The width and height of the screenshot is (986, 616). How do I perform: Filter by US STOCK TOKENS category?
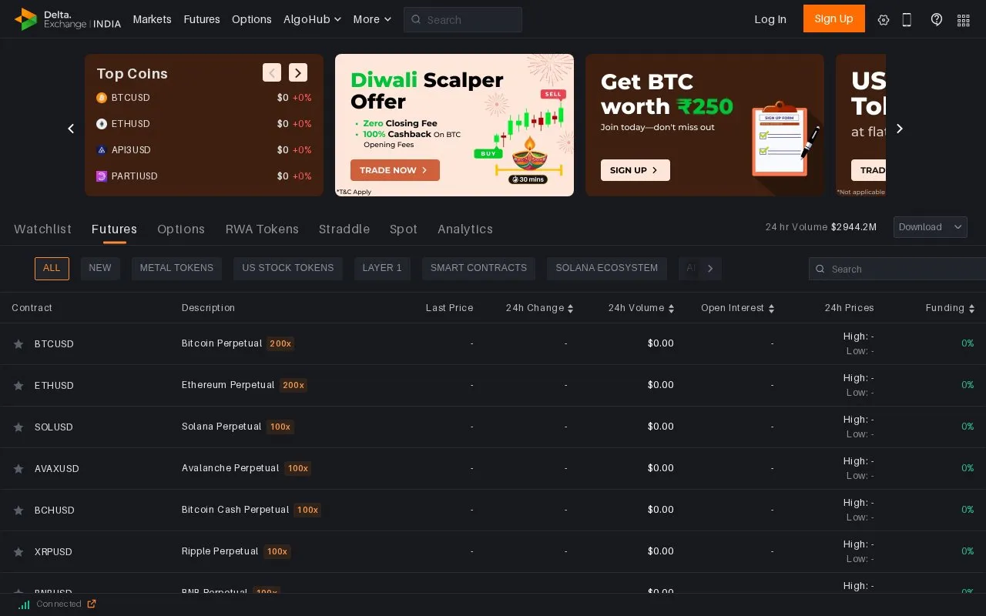(288, 269)
